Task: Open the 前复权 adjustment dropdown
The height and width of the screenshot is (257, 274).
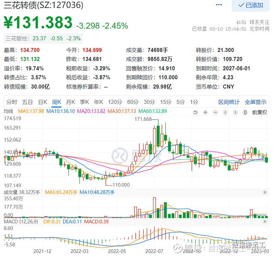Action: (260, 113)
